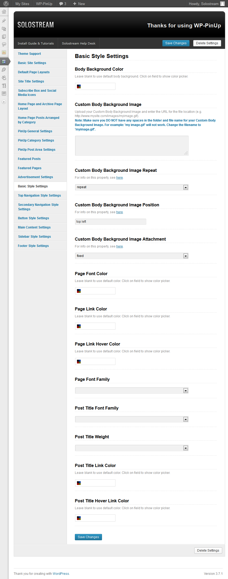Open Users icon in sidebar
This screenshot has height=579, width=228.
pos(4,78)
